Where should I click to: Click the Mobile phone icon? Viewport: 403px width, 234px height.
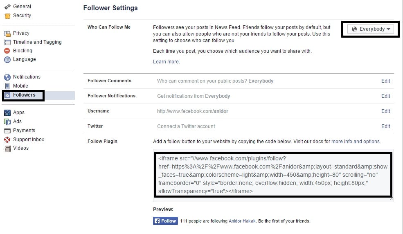point(7,86)
